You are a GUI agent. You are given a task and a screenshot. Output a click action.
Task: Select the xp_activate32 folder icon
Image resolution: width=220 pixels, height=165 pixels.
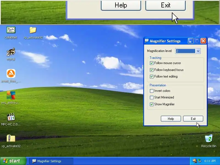coord(33,30)
